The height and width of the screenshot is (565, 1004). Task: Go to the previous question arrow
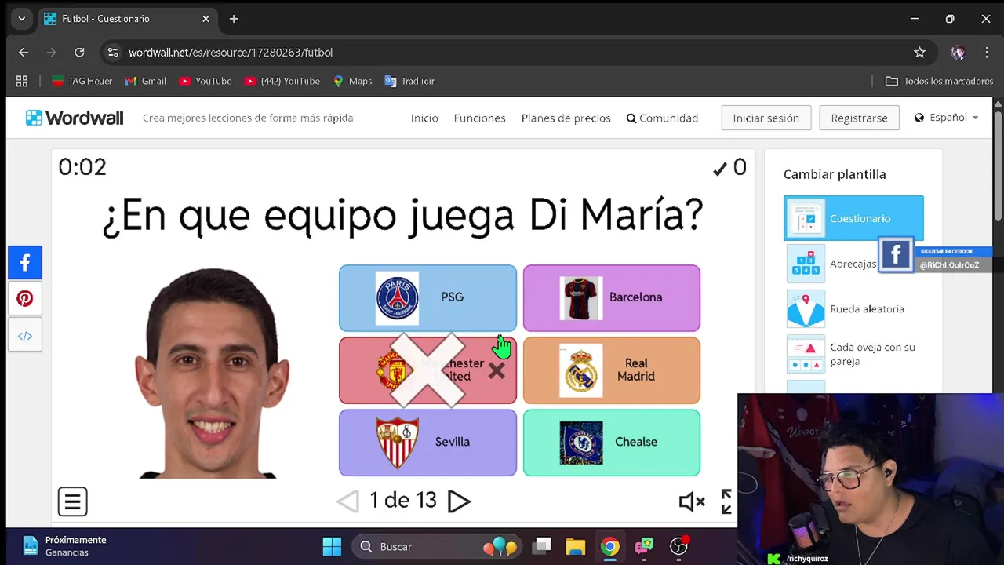point(347,501)
